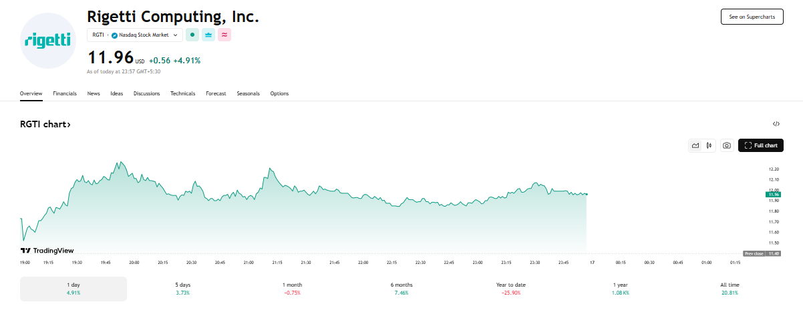Click See on Supercharts button
The image size is (803, 312).
click(752, 17)
